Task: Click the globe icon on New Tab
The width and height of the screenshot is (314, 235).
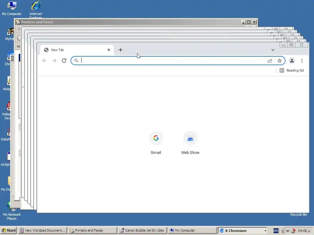Action: 46,50
